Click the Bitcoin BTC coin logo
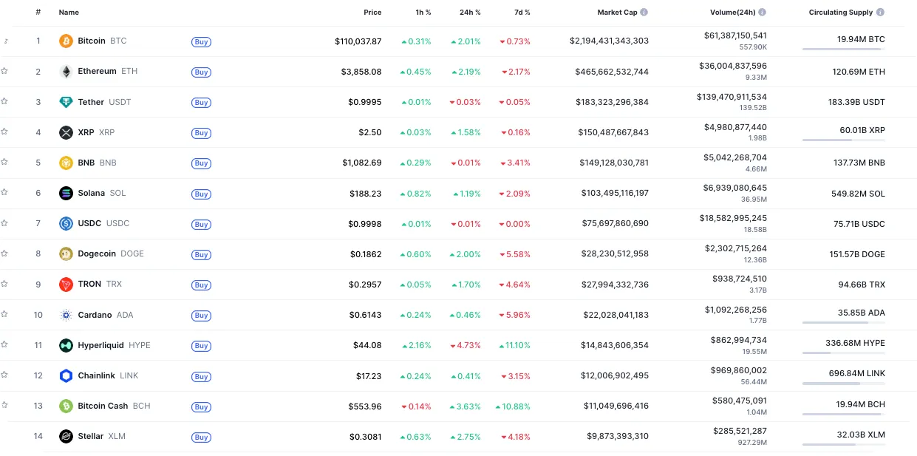Image resolution: width=917 pixels, height=456 pixels. click(66, 41)
